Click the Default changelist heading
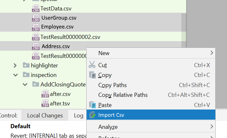This screenshot has width=227, height=138. click(x=21, y=126)
